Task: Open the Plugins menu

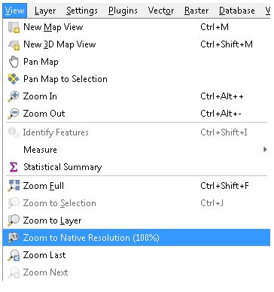Action: click(x=123, y=11)
